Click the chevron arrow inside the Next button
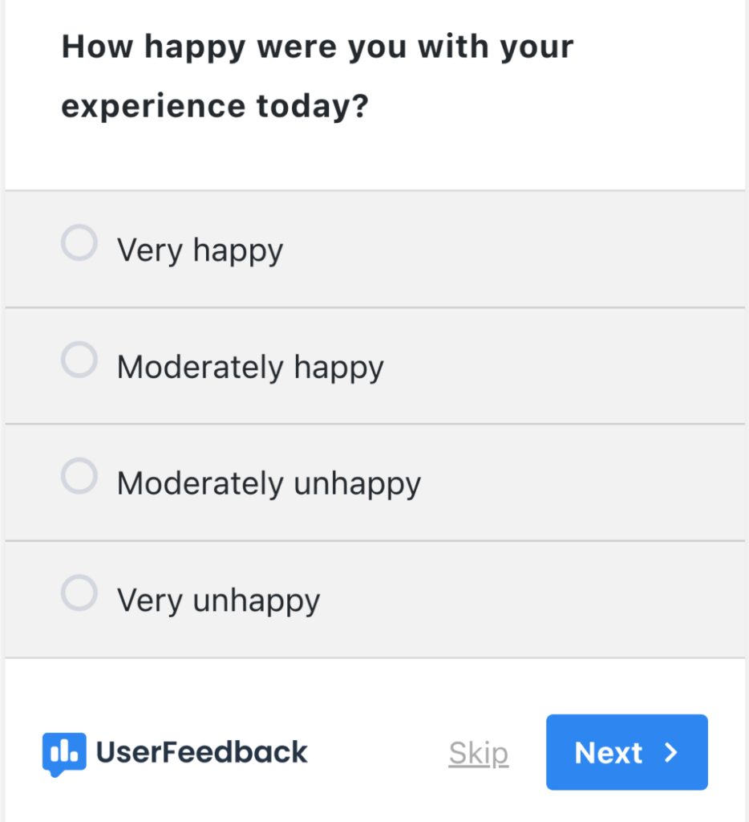The height and width of the screenshot is (822, 749). [x=670, y=753]
